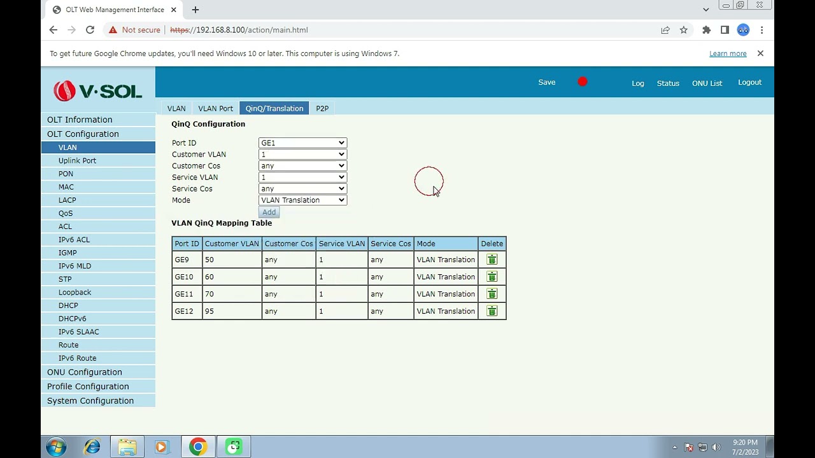Viewport: 815px width, 458px height.
Task: Click the taskbar clock showing 9:20 PM
Action: coord(745,447)
